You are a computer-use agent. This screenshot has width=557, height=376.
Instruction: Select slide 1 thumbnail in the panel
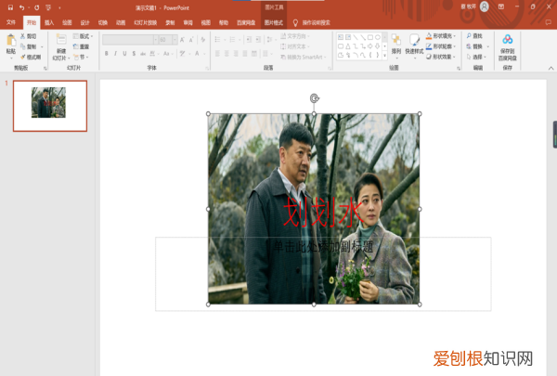50,106
